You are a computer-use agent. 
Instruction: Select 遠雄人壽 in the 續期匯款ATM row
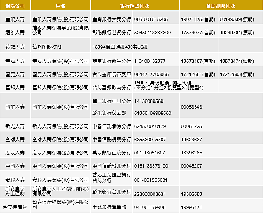(15, 47)
